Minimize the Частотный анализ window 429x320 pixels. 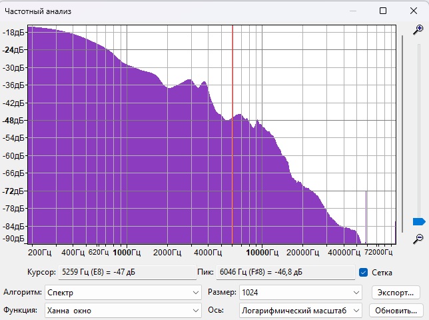pyautogui.click(x=353, y=11)
